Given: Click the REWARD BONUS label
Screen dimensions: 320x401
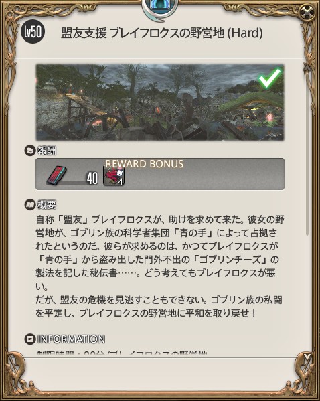Looking at the screenshot, I should point(145,163).
